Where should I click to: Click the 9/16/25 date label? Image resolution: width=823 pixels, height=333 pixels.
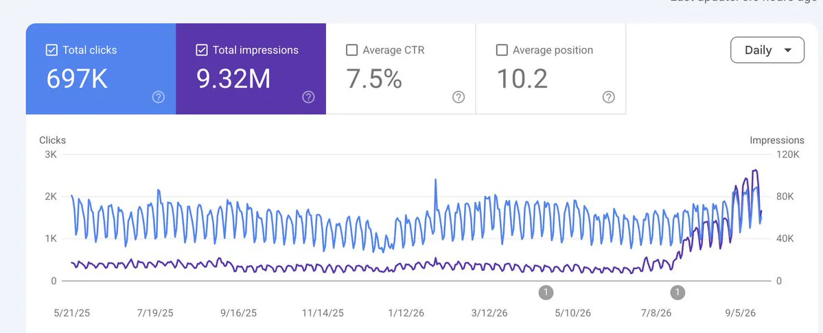tap(237, 313)
